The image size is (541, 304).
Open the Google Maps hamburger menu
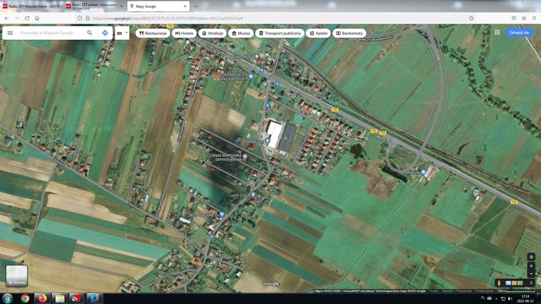(10, 33)
